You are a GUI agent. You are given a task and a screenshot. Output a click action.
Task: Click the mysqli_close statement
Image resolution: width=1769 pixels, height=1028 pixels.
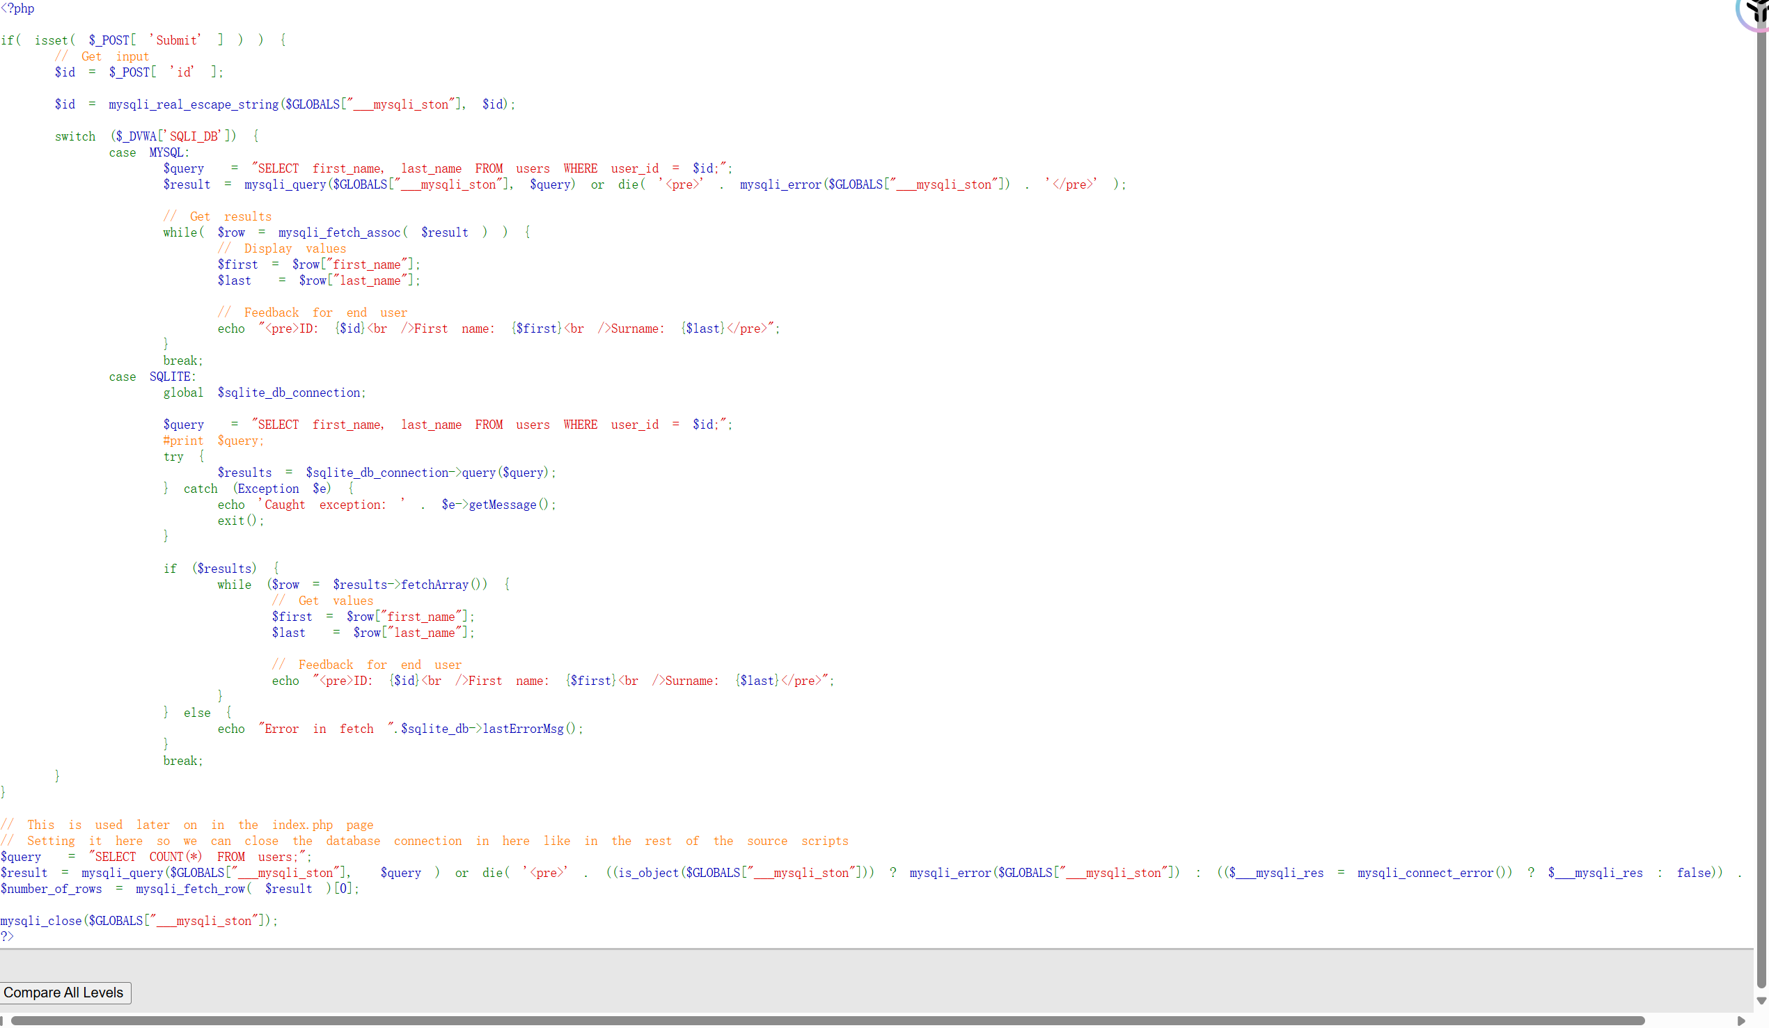[x=139, y=921]
